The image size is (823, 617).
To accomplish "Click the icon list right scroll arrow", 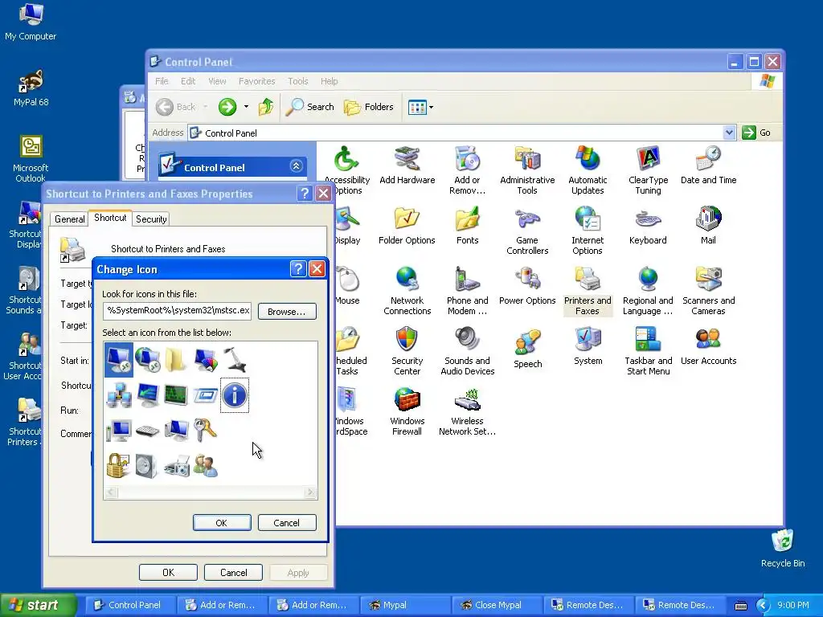I will [x=310, y=492].
